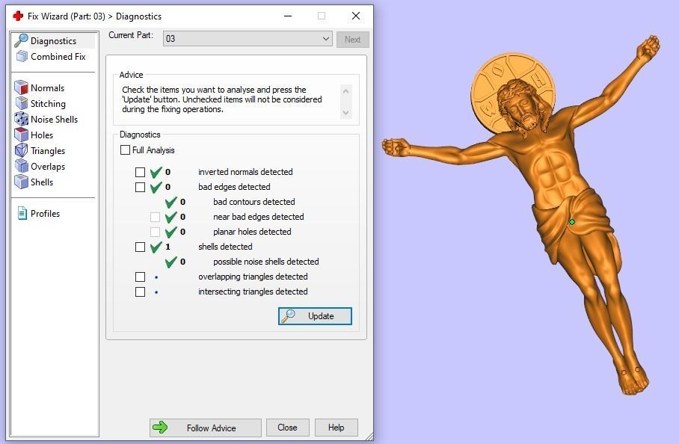The height and width of the screenshot is (444, 679).
Task: Click the Help button
Action: [x=336, y=428]
